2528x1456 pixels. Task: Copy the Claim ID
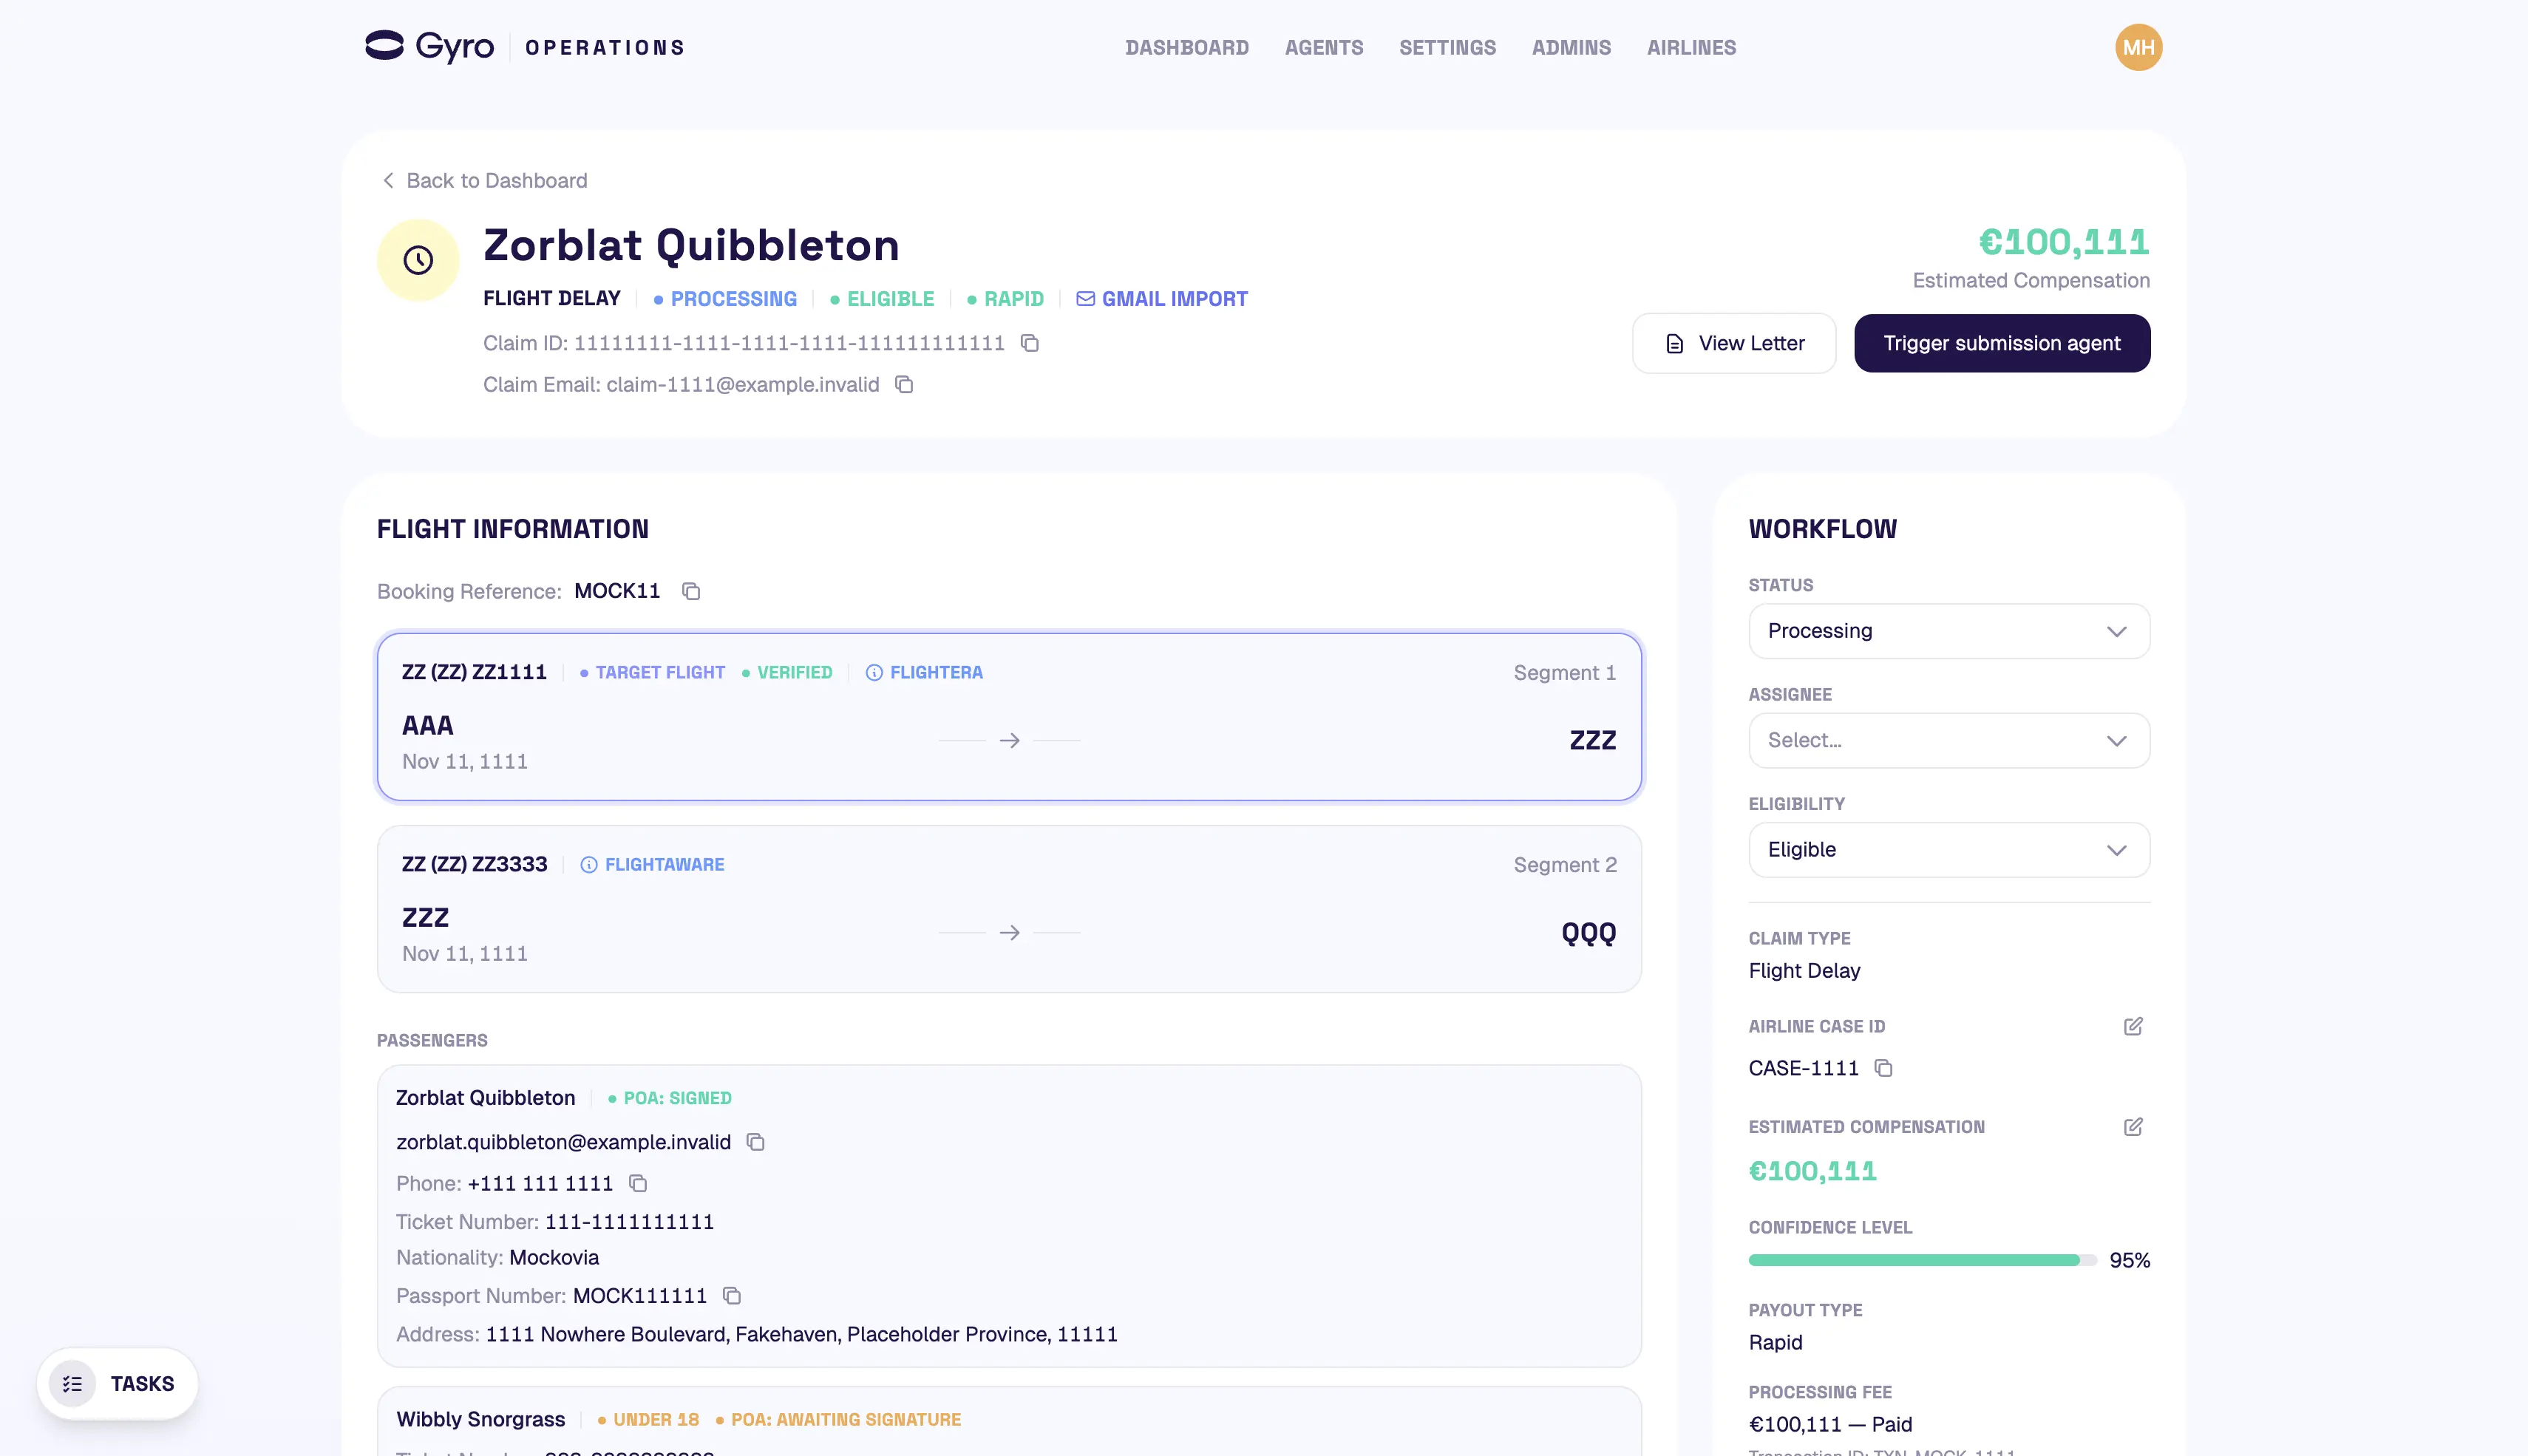tap(1029, 343)
